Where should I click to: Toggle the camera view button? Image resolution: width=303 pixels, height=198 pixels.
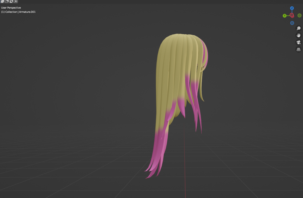(298, 42)
